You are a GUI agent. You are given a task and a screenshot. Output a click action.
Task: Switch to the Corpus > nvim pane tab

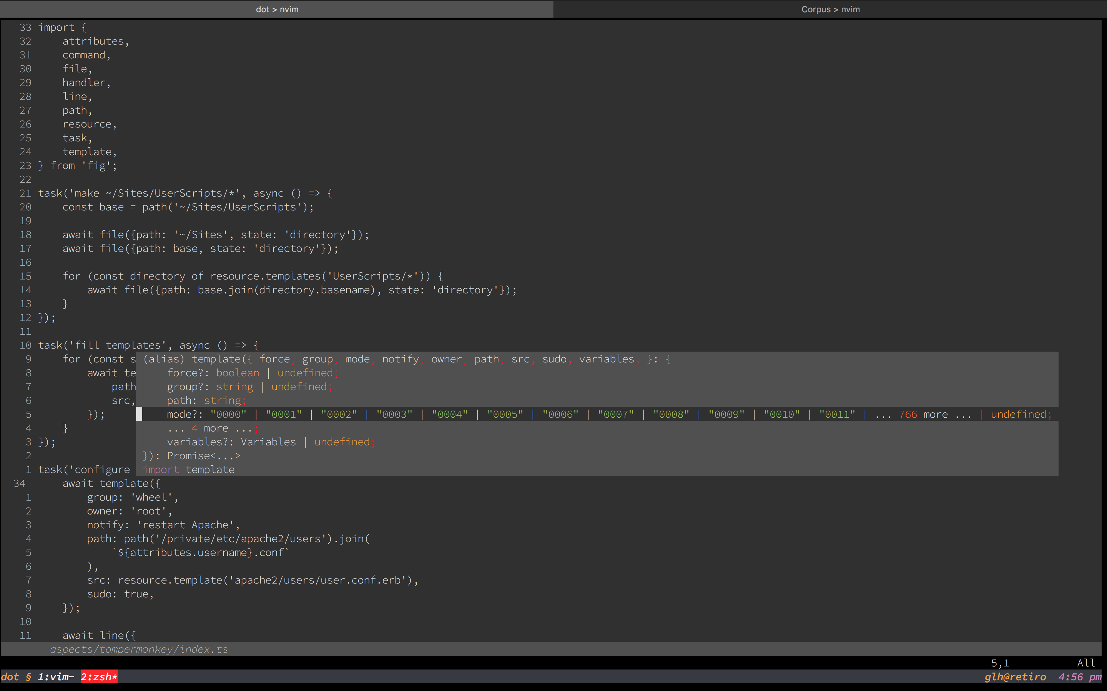[x=830, y=9]
